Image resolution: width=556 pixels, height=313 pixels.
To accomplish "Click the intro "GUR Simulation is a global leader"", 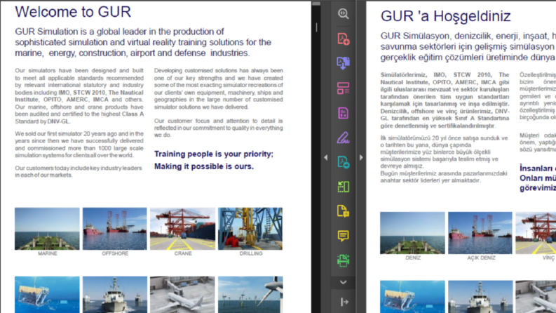I will [143, 42].
